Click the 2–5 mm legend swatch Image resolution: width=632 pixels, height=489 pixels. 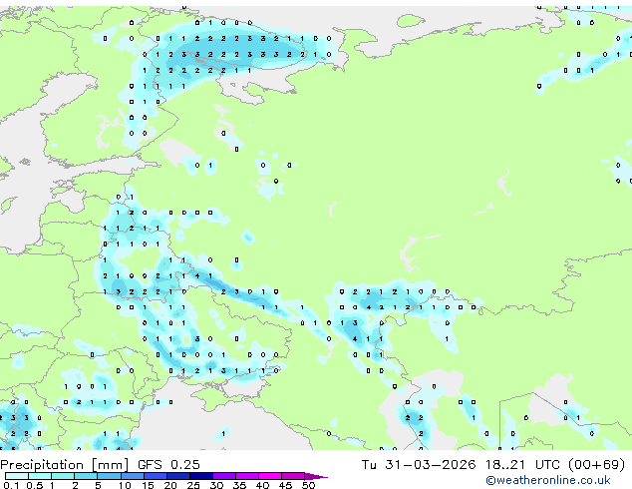(x=86, y=476)
